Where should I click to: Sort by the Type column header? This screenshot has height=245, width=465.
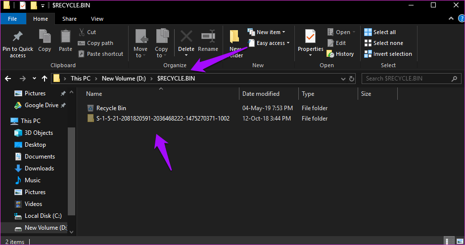(308, 94)
